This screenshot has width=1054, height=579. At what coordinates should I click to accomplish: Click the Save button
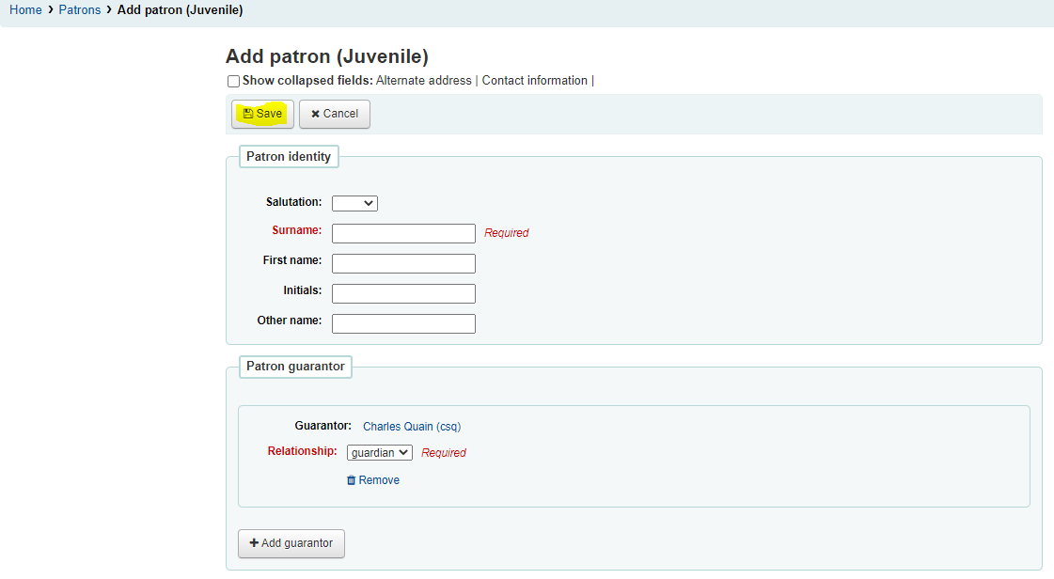[x=263, y=114]
